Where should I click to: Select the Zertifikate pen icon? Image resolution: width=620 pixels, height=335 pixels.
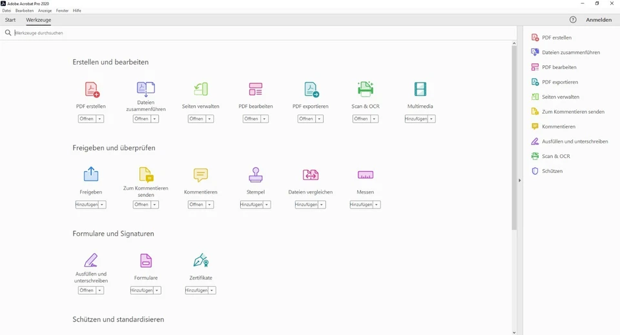pyautogui.click(x=201, y=260)
